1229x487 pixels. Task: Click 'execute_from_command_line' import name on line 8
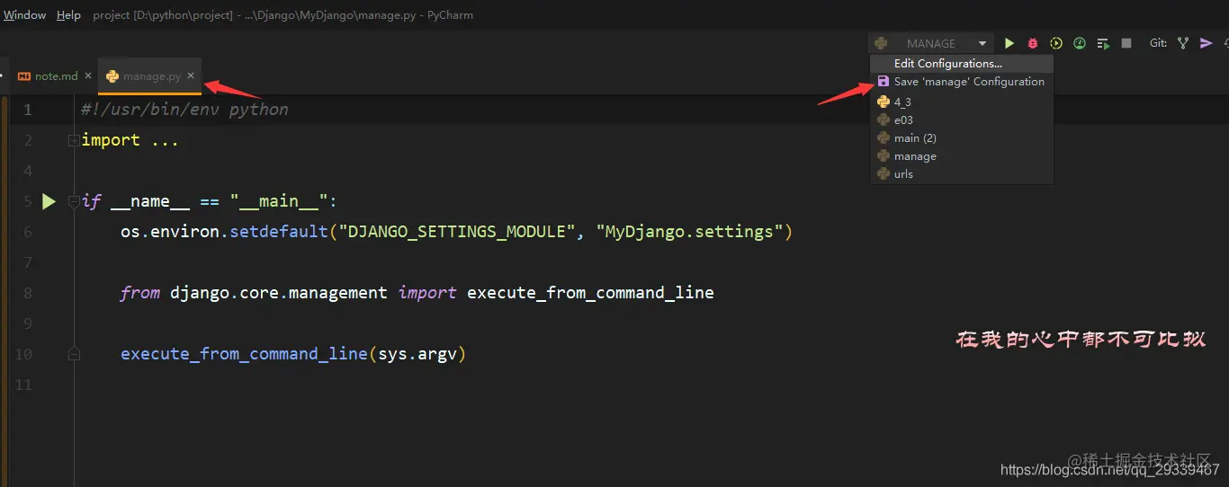pyautogui.click(x=590, y=293)
